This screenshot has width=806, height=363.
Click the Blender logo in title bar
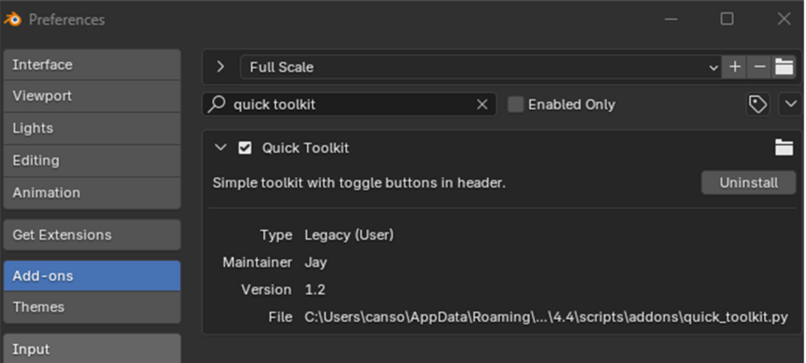point(13,19)
